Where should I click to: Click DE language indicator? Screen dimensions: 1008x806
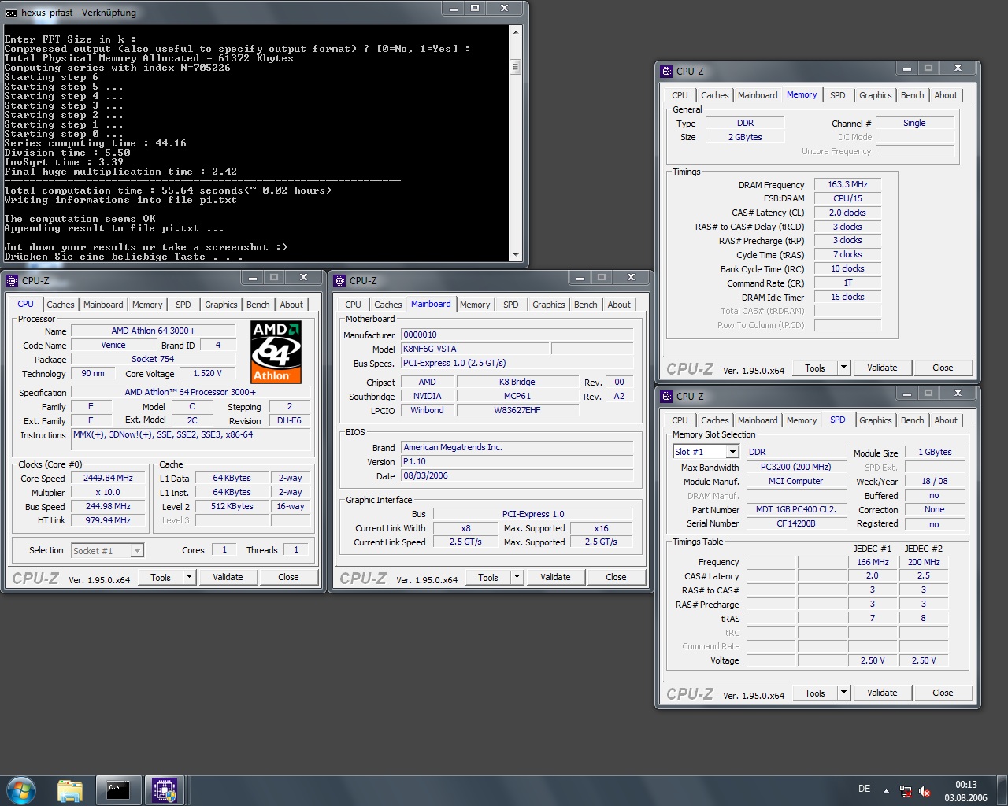pos(864,789)
